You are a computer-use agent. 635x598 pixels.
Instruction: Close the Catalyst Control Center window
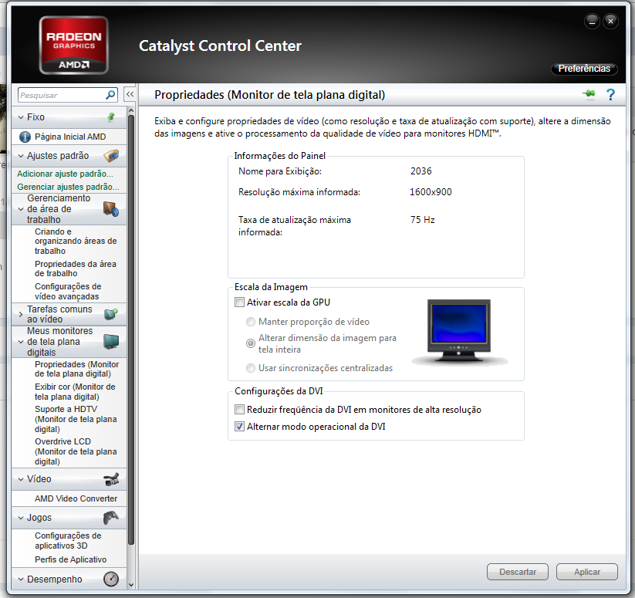[611, 21]
